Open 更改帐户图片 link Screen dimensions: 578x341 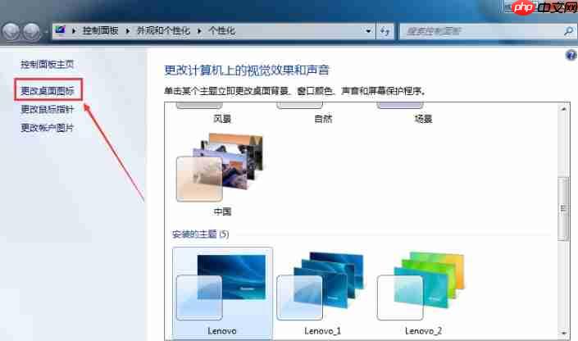[x=48, y=128]
